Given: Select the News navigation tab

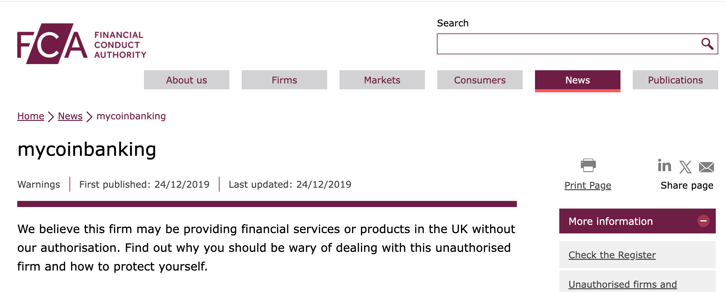Looking at the screenshot, I should [578, 80].
